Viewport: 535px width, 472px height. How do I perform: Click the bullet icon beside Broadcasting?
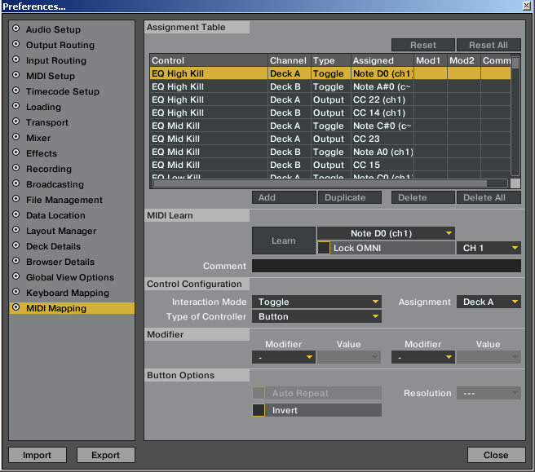(x=15, y=183)
